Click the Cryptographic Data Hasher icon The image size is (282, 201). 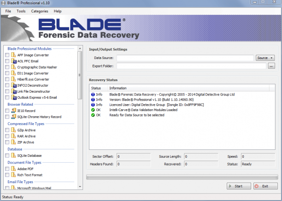click(13, 67)
